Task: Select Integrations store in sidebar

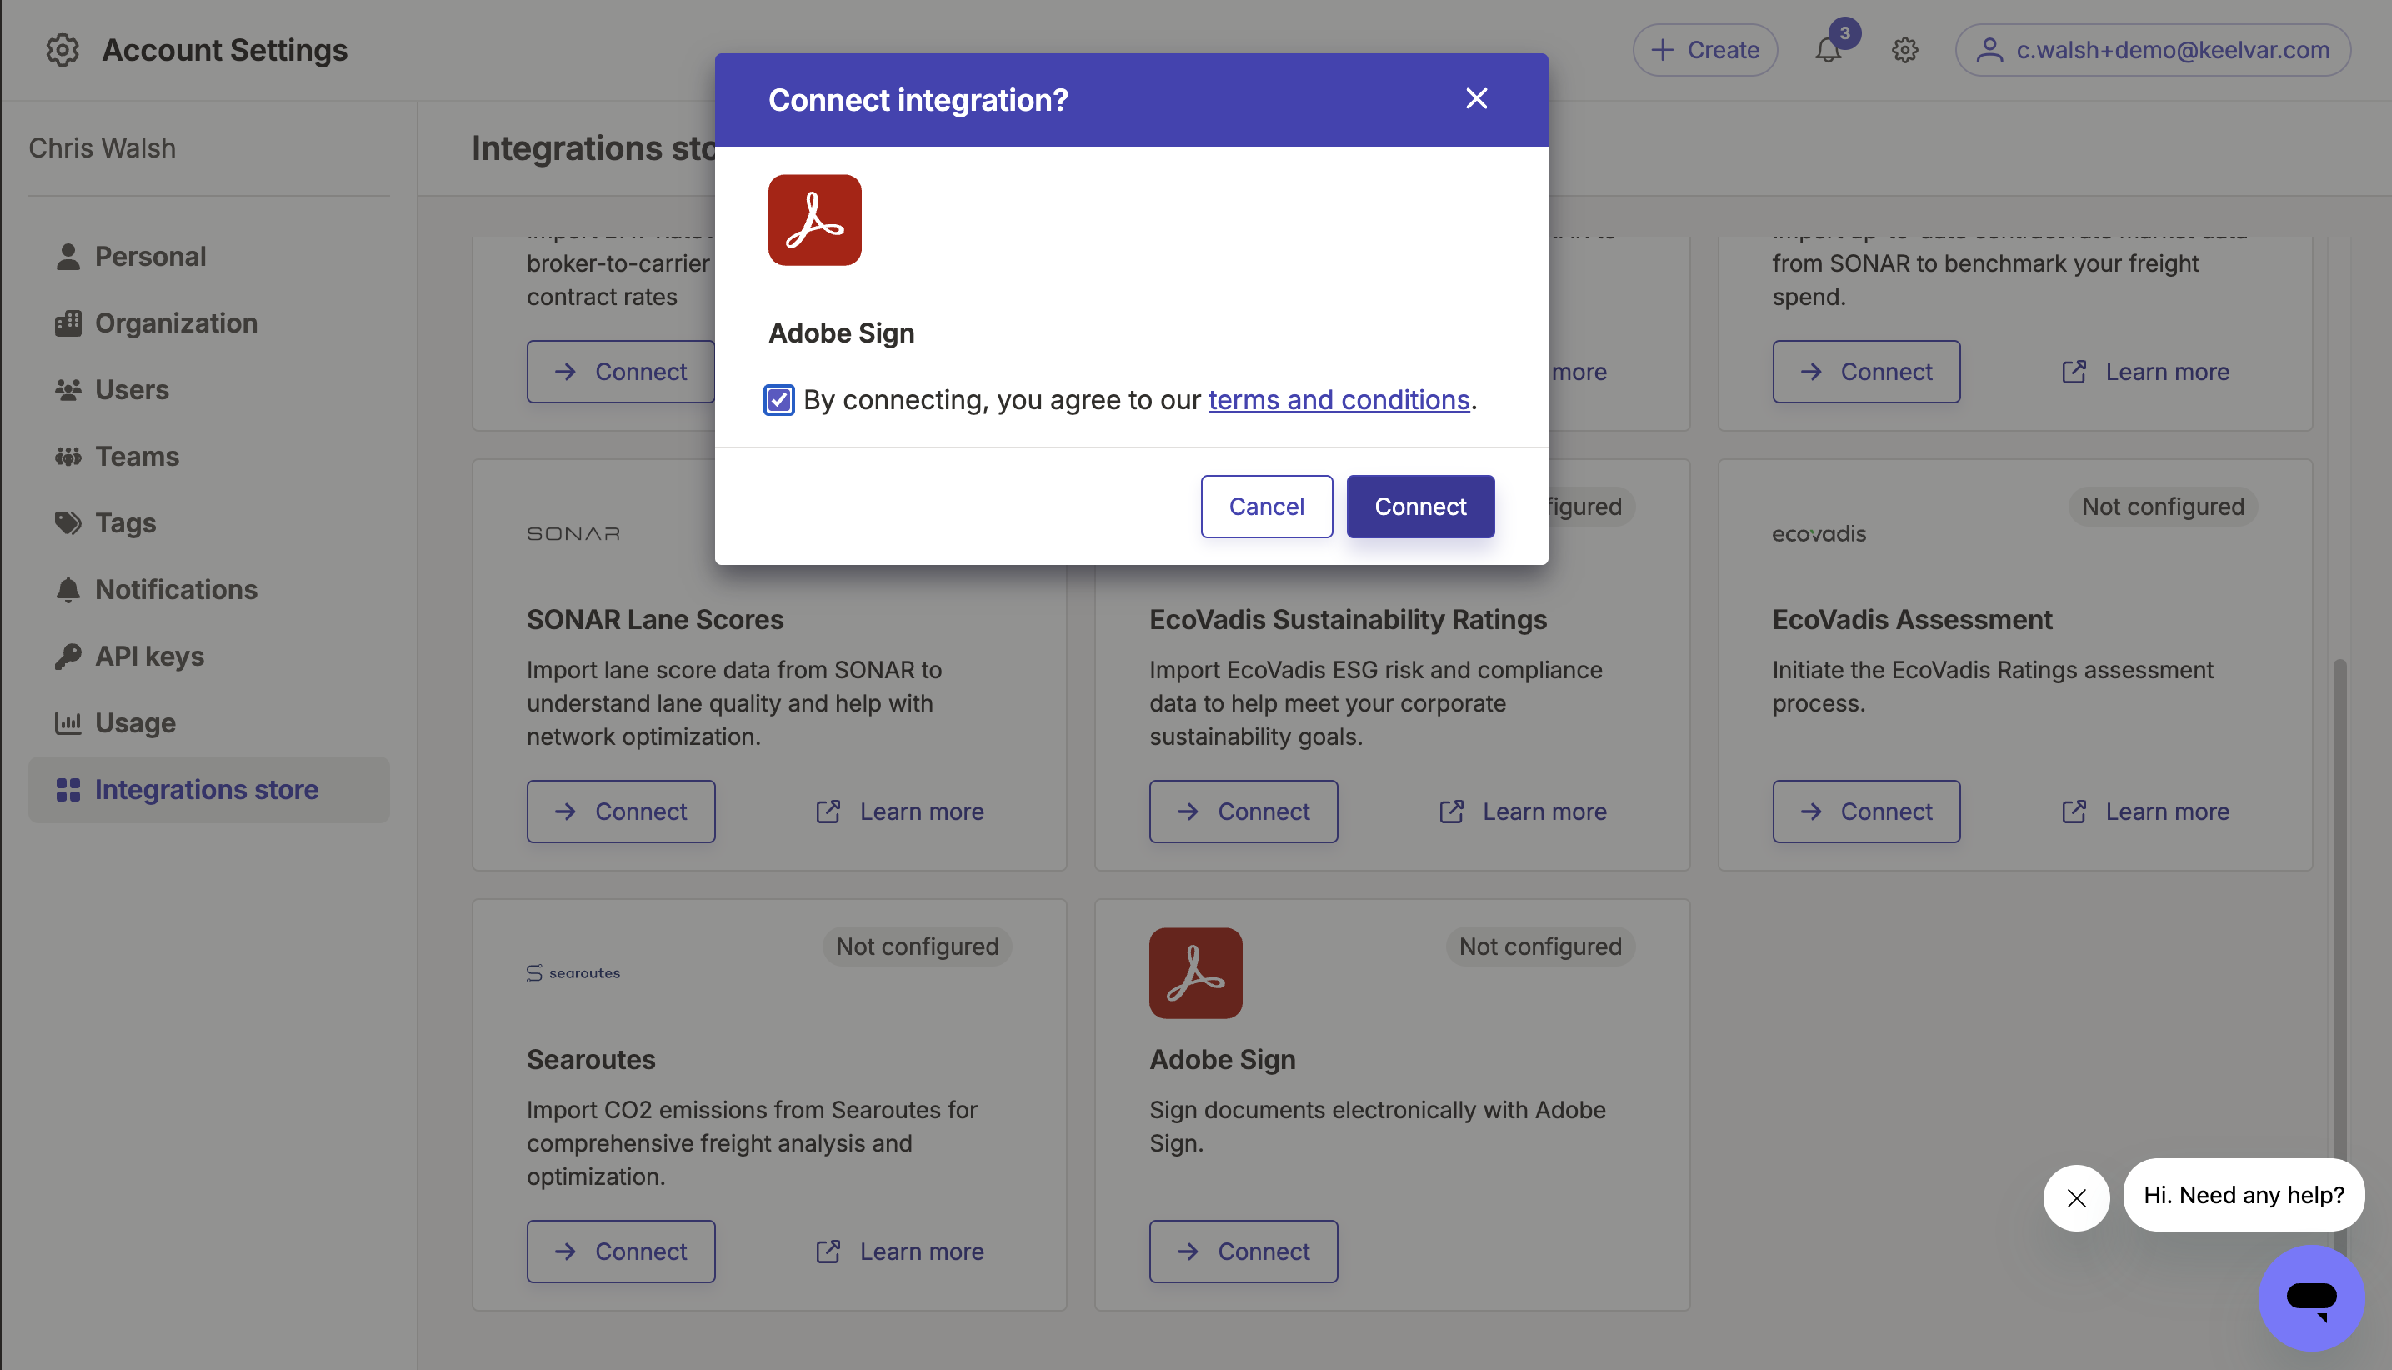Action: tap(206, 789)
